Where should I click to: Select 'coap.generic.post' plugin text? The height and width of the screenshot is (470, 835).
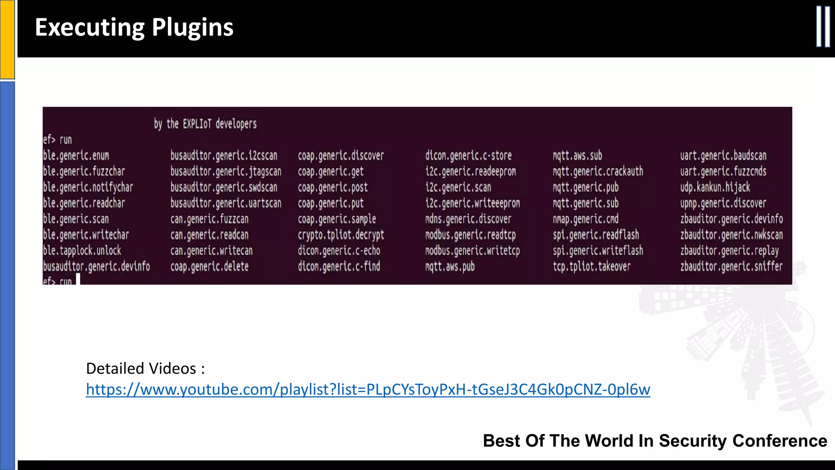[x=333, y=187]
